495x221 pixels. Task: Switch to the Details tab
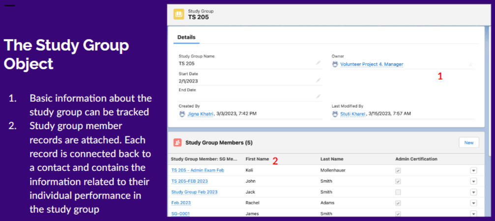(186, 37)
